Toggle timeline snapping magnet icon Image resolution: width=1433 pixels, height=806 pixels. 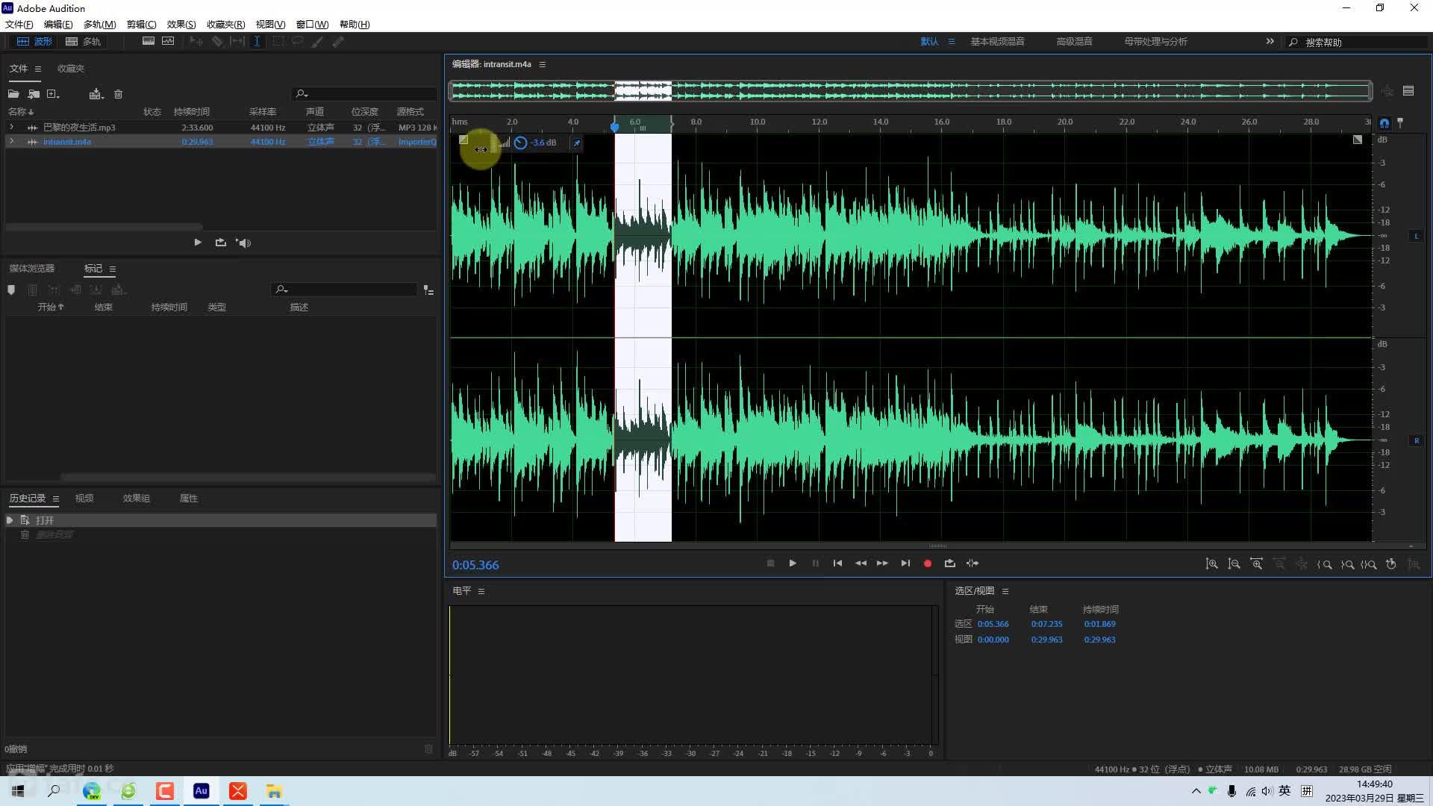pos(1384,123)
